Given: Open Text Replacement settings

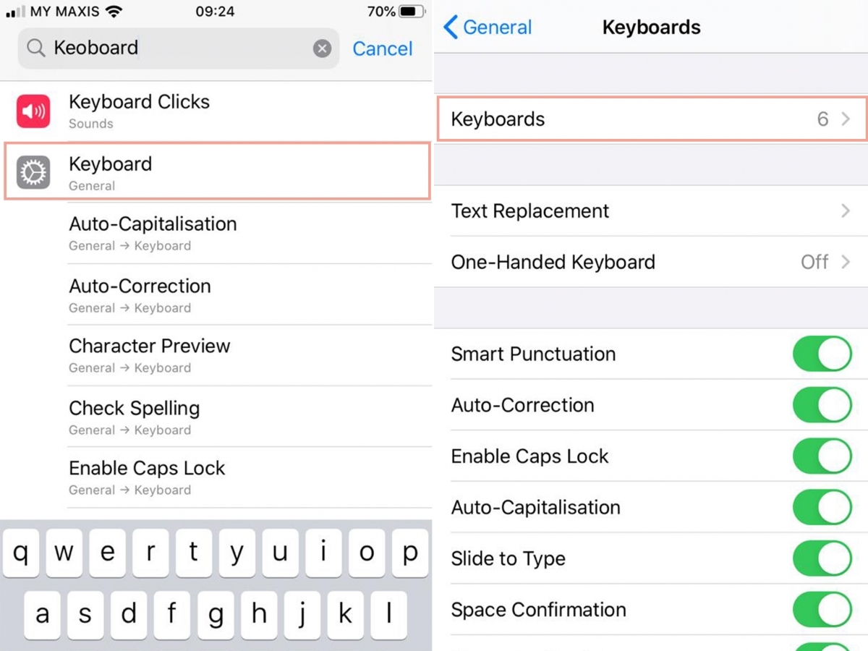Looking at the screenshot, I should point(651,211).
